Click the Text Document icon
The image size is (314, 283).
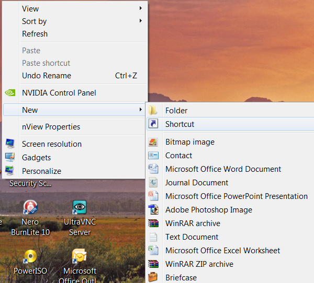(153, 237)
